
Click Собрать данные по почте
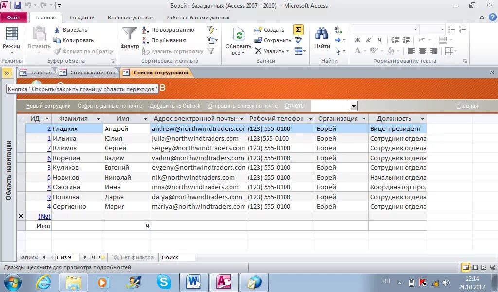tap(109, 106)
